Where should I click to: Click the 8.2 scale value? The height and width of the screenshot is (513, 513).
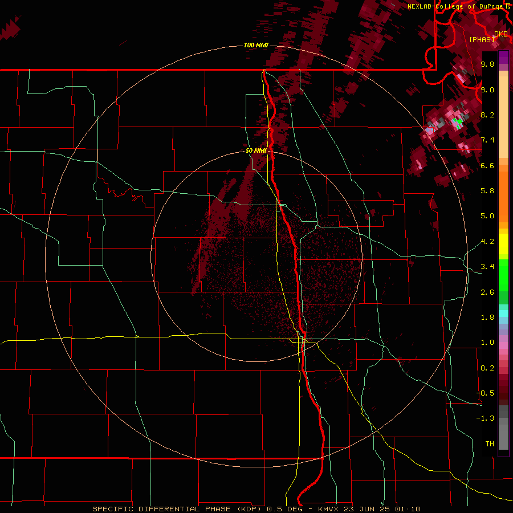[487, 115]
